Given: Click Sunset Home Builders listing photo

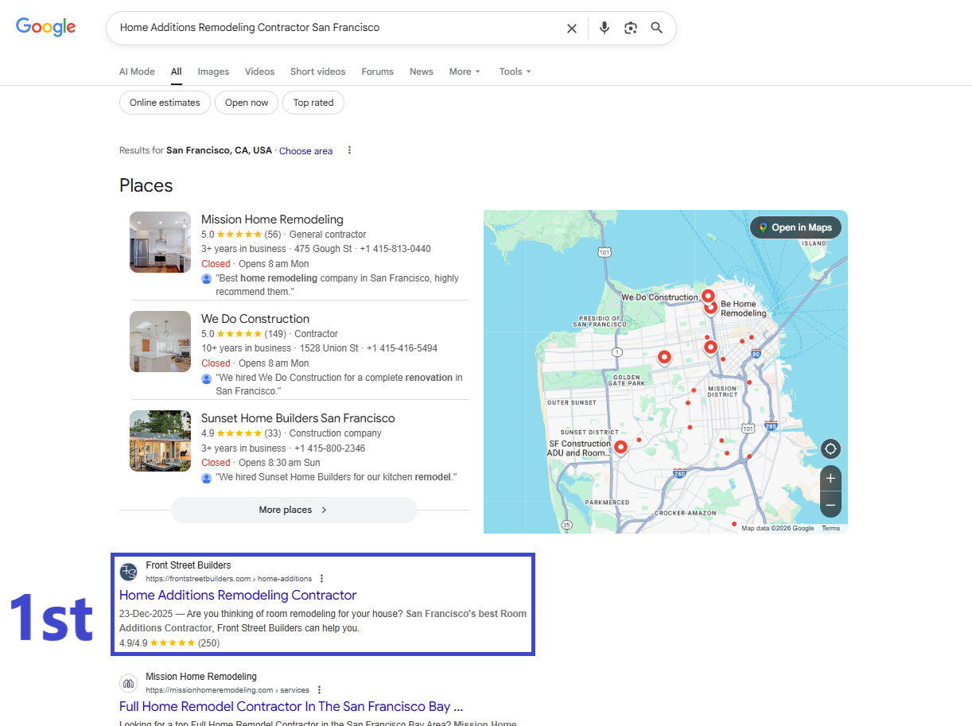Looking at the screenshot, I should point(160,441).
